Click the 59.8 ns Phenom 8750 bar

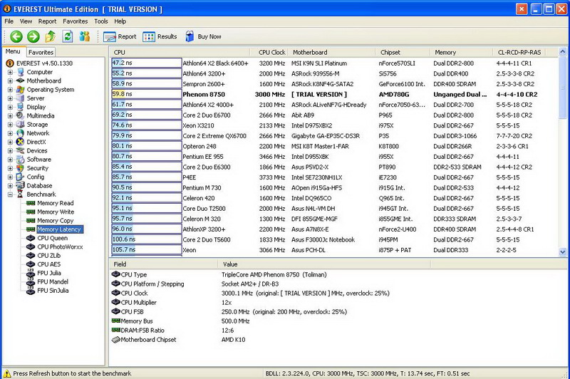click(147, 95)
